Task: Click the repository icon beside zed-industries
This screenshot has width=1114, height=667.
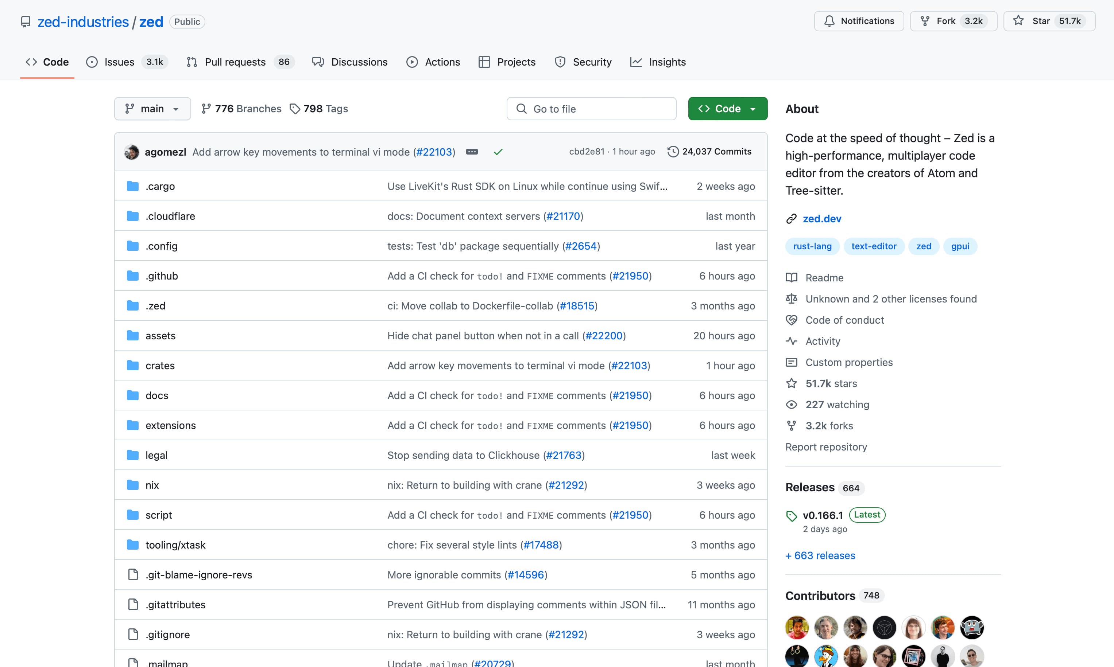Action: [x=25, y=21]
